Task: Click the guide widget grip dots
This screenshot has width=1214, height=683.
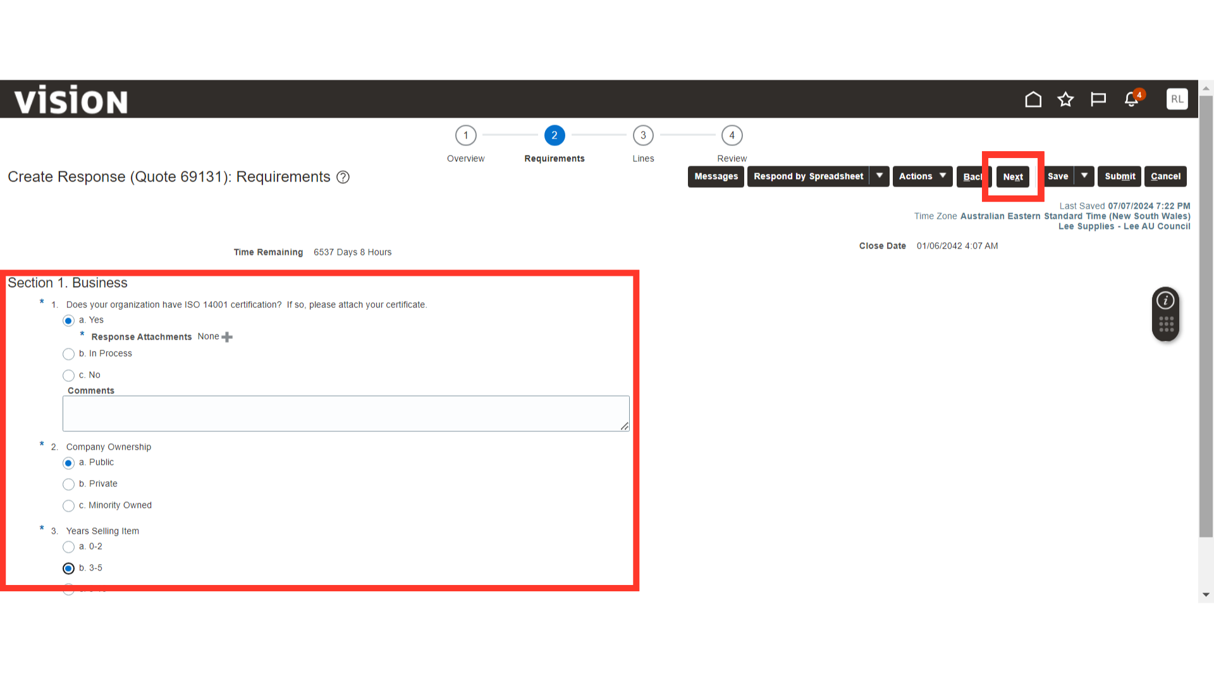Action: click(x=1166, y=324)
